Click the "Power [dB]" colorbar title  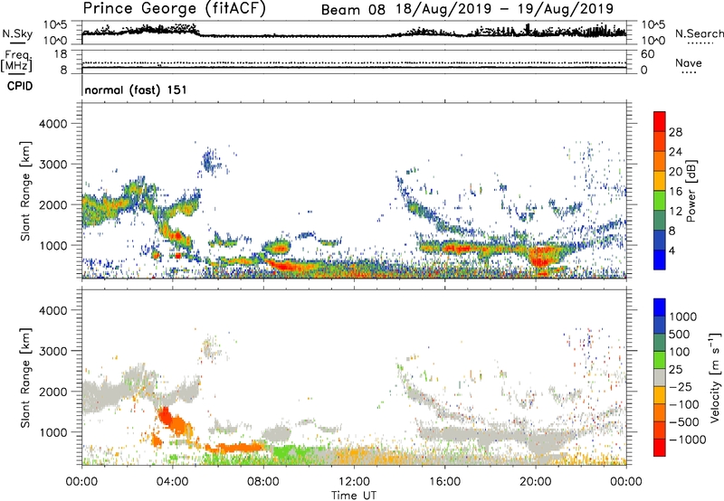691,191
